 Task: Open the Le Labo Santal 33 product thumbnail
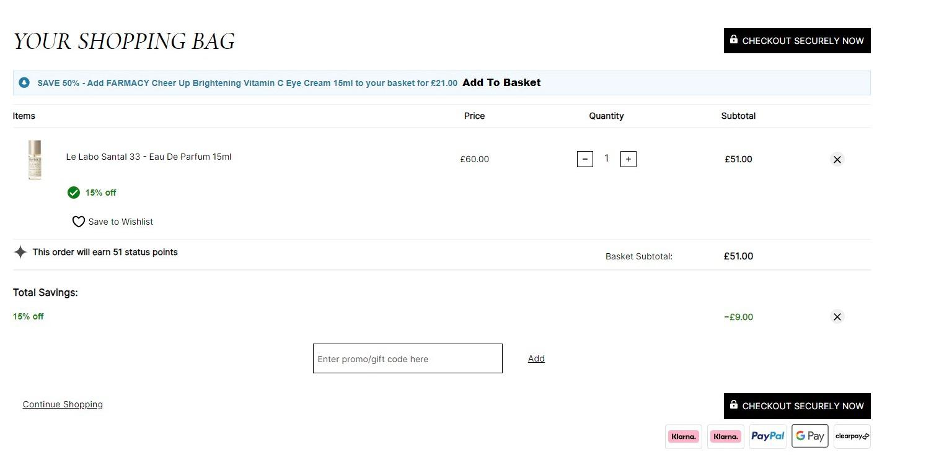[35, 160]
